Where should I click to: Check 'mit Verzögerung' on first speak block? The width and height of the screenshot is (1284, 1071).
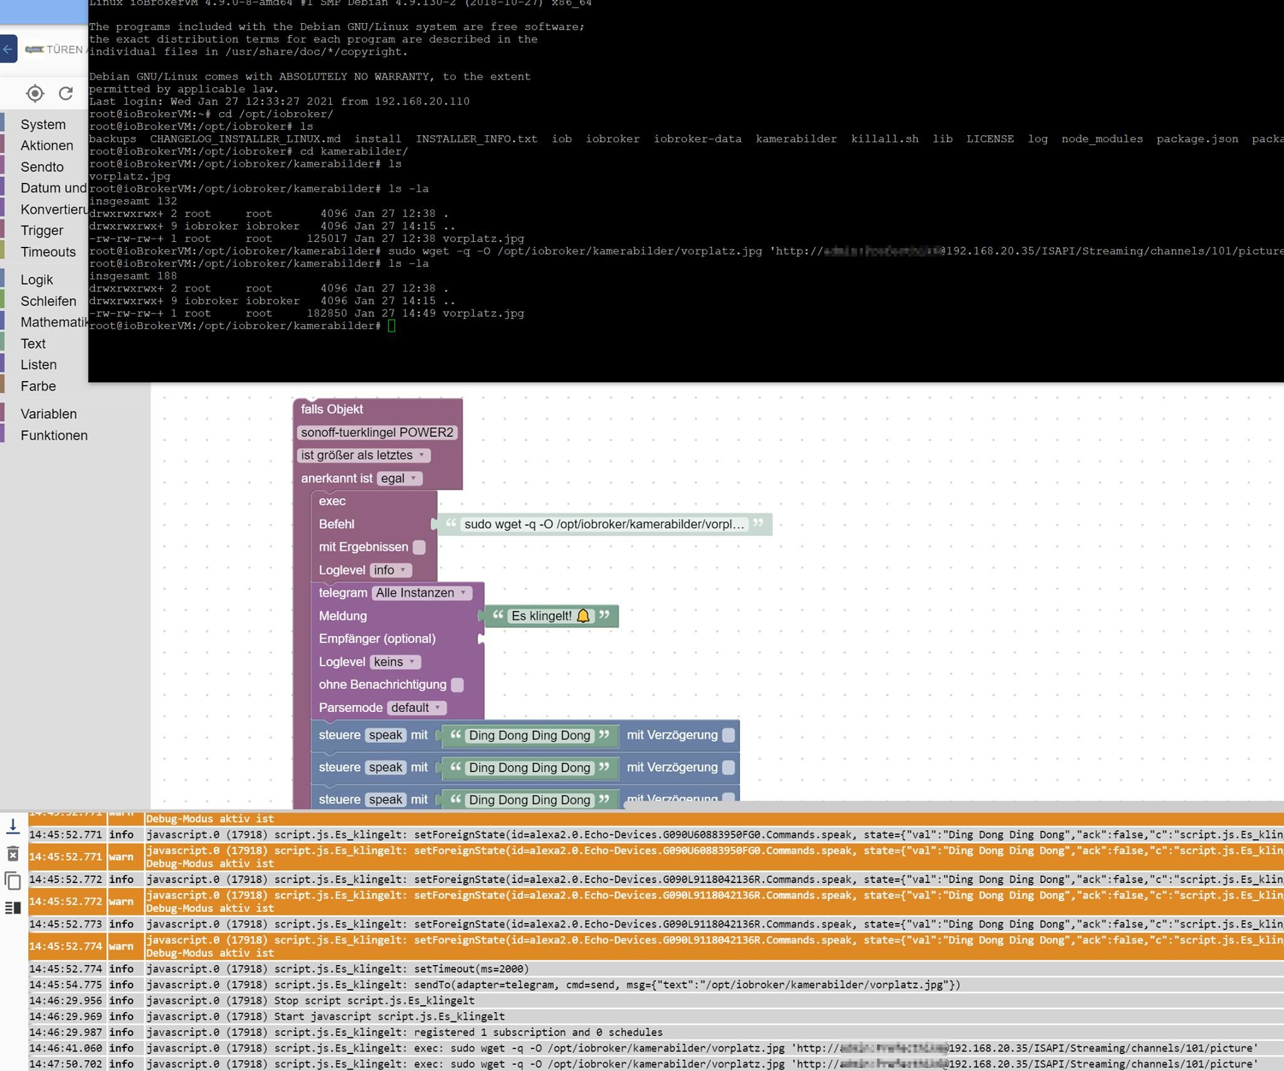728,735
